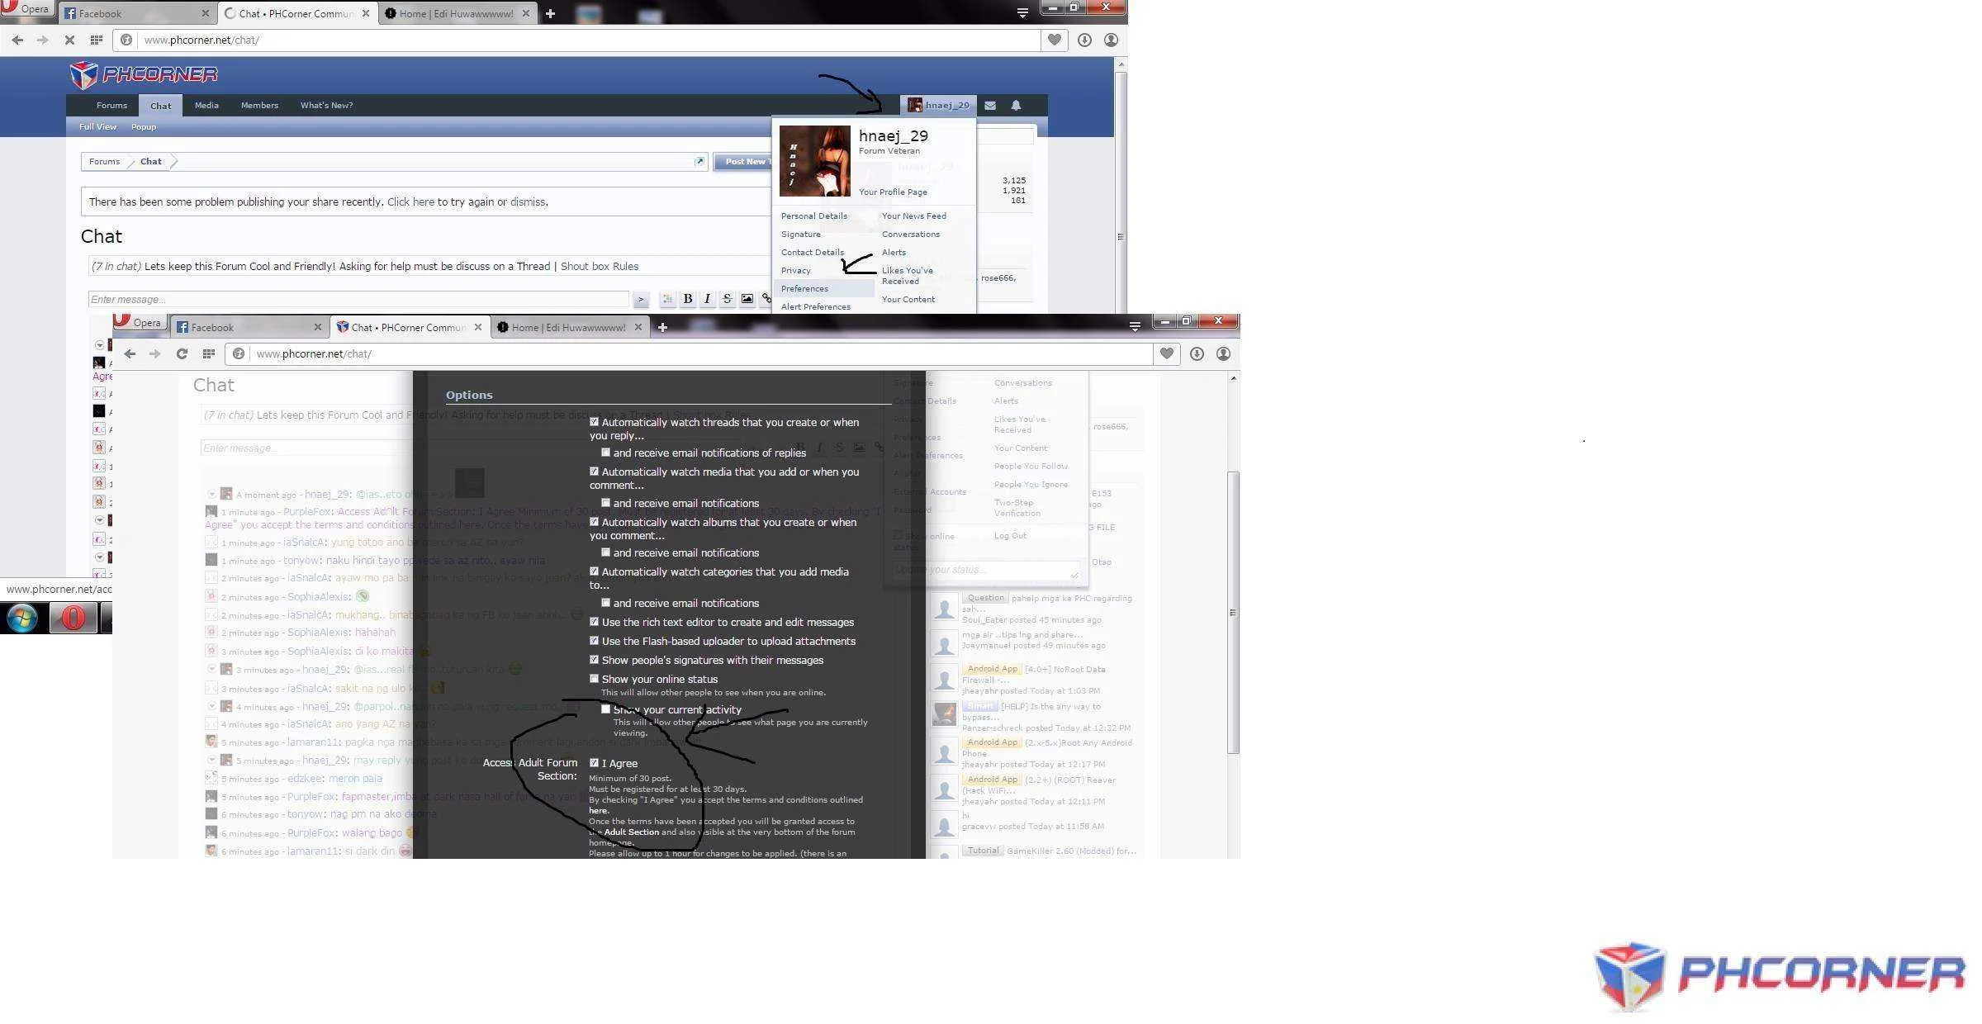
Task: Toggle email notifications of replies checkbox
Action: point(605,453)
